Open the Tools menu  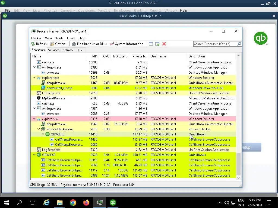click(x=59, y=38)
